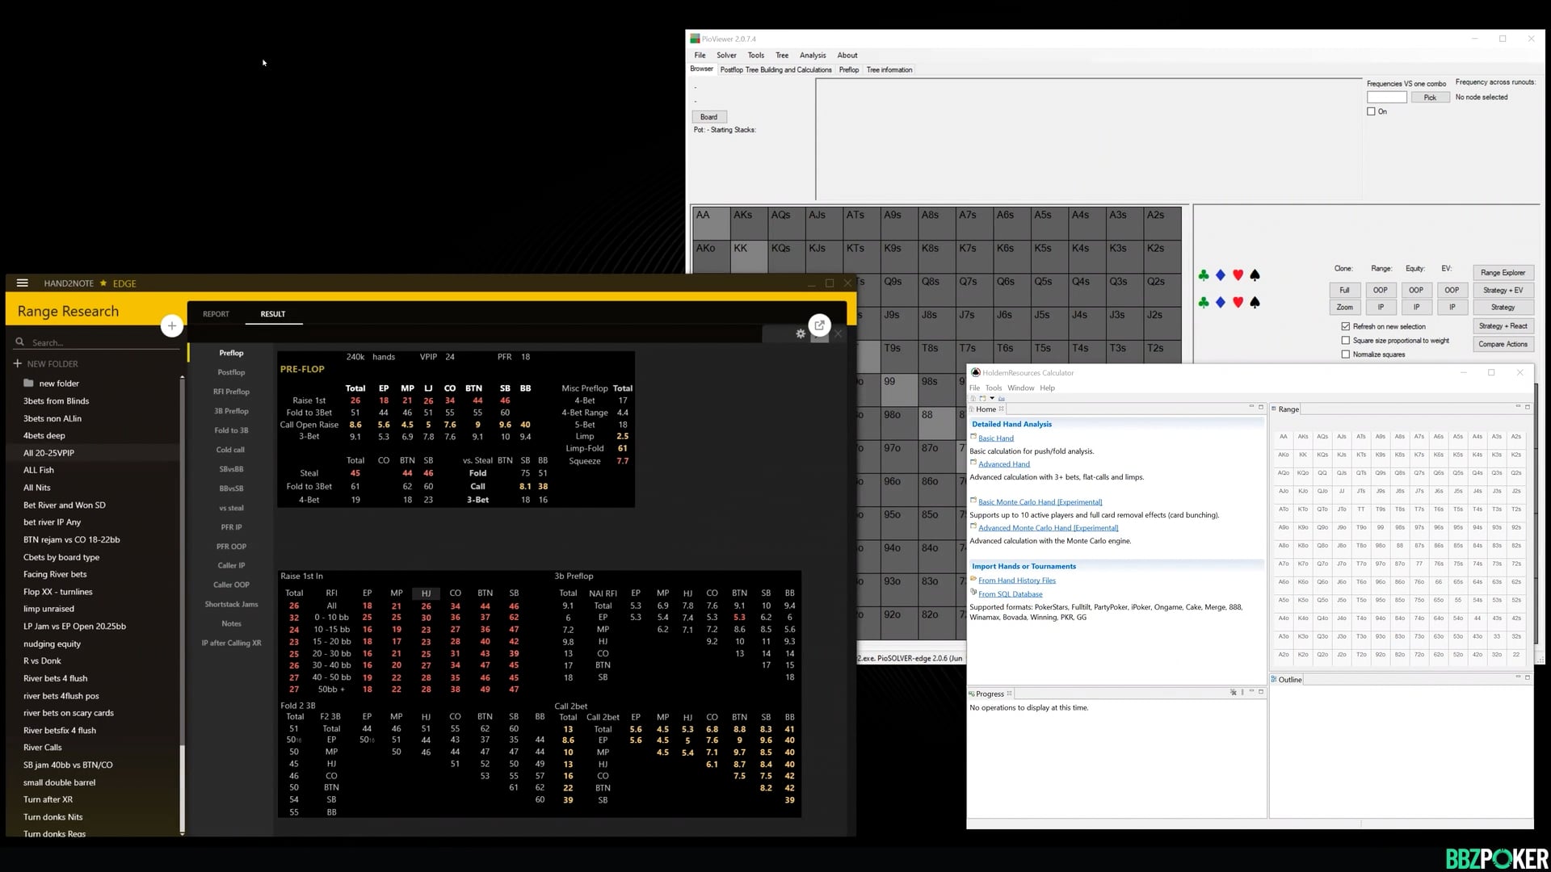Enable Square size proportional to weight
Screen dimensions: 1551x872
(x=1346, y=340)
